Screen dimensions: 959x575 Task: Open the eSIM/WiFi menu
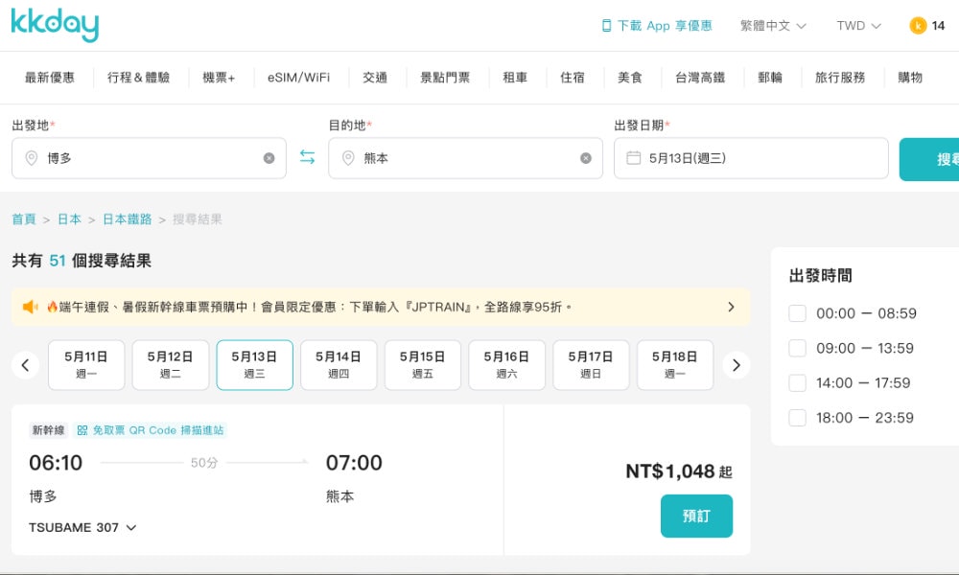(298, 78)
